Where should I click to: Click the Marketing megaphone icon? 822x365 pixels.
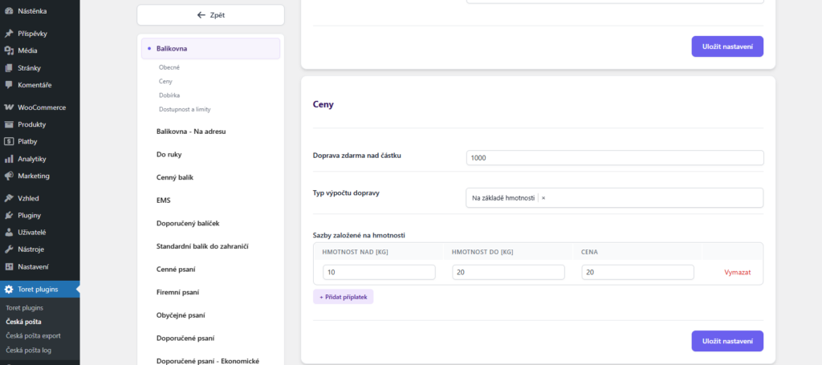point(8,176)
